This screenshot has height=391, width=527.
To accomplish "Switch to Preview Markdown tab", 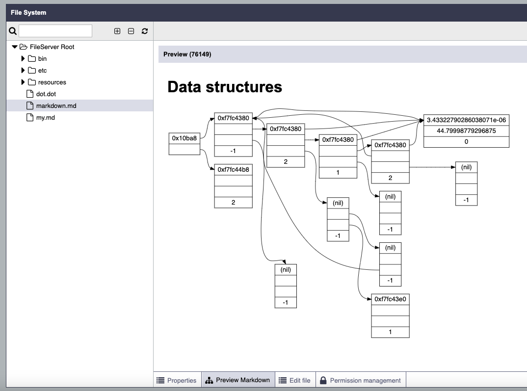I will coord(238,380).
